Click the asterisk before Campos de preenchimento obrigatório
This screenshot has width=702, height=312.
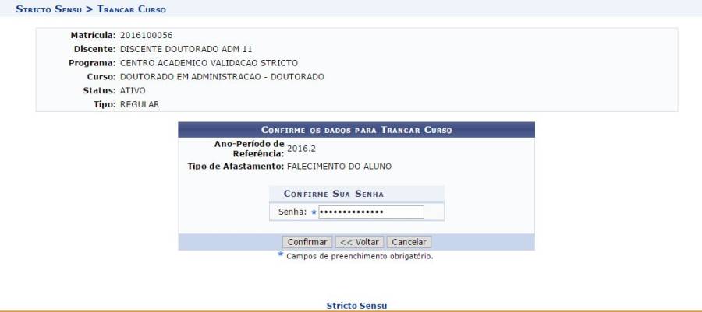tap(281, 254)
